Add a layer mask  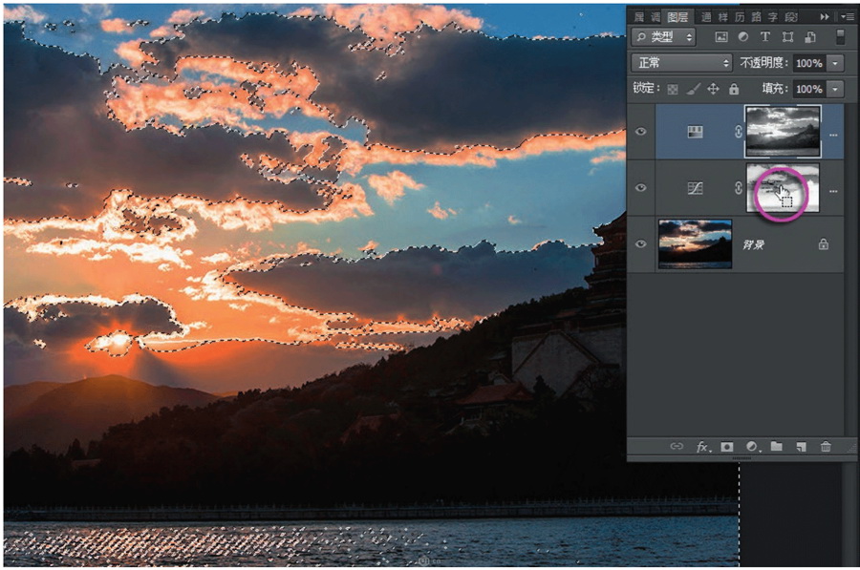(727, 447)
